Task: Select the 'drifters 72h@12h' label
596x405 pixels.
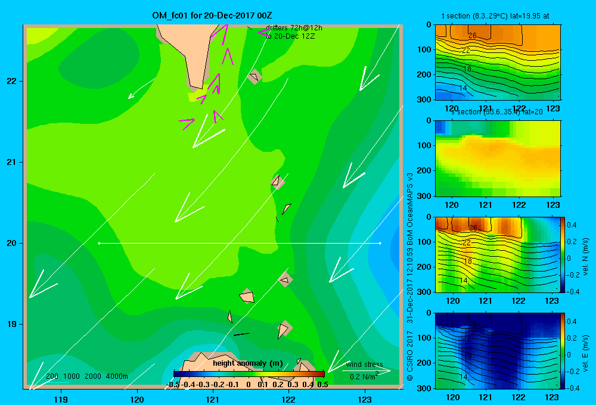Action: tap(294, 28)
